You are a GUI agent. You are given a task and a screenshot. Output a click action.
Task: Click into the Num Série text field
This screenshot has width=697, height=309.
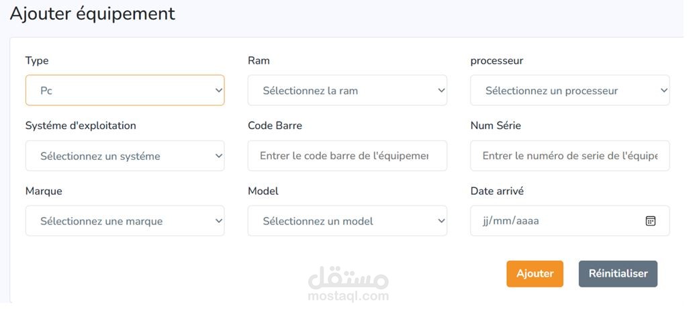tap(569, 156)
